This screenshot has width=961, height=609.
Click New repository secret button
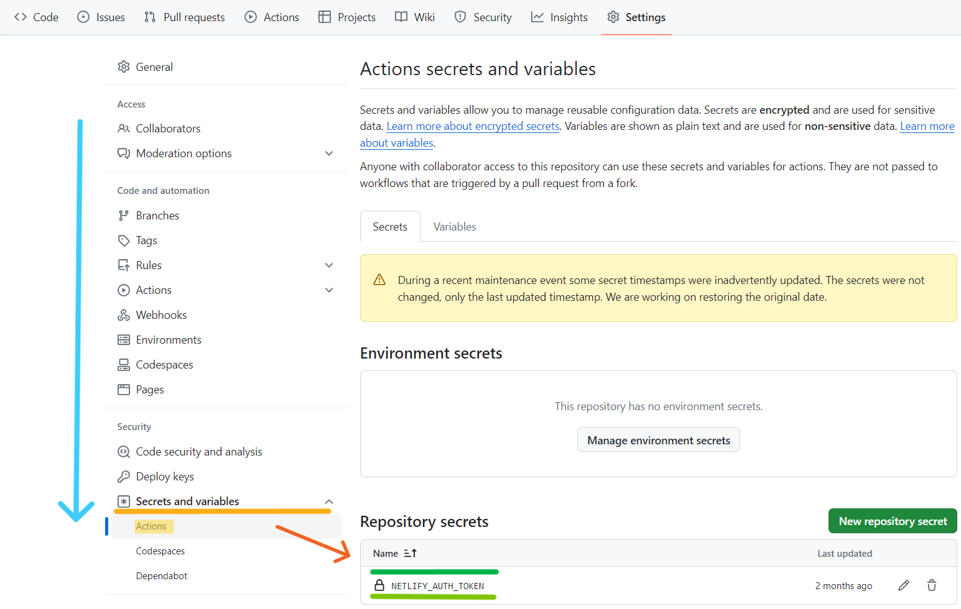click(x=893, y=521)
